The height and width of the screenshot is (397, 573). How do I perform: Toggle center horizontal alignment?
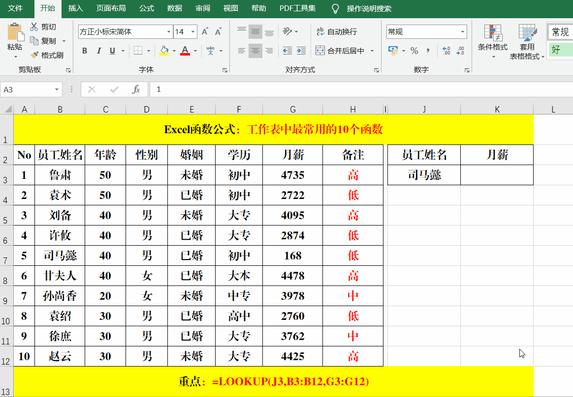(255, 51)
